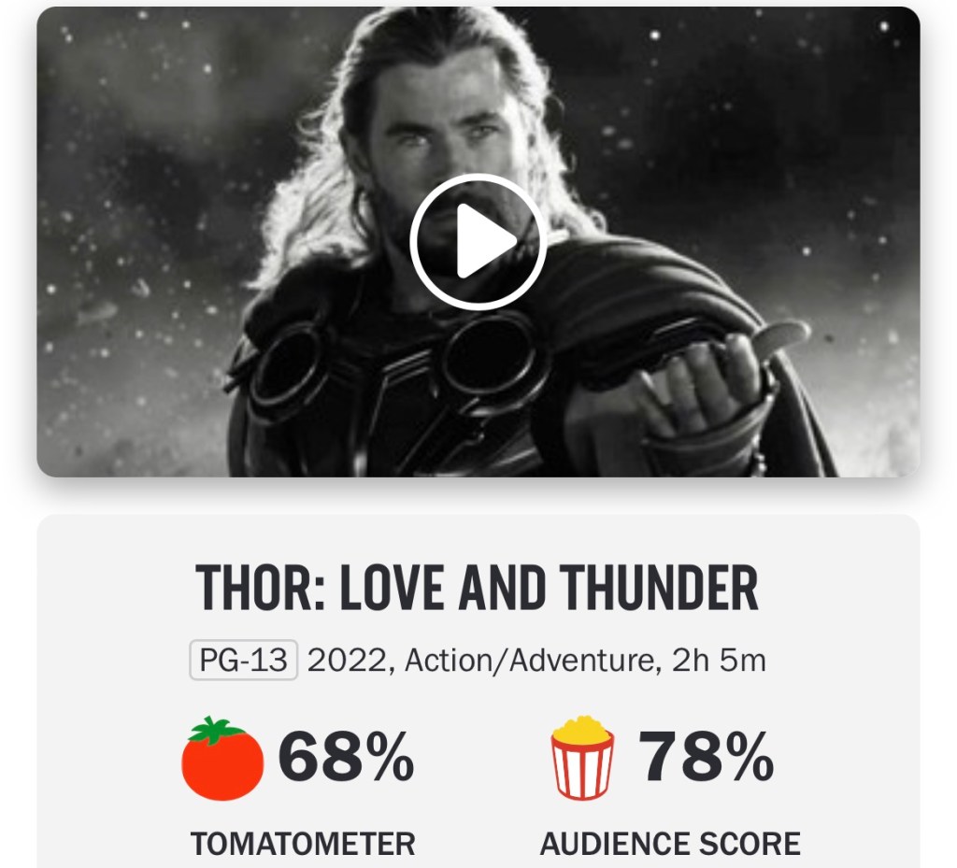Click the PG-13 rating badge
The height and width of the screenshot is (868, 957).
[x=244, y=661]
